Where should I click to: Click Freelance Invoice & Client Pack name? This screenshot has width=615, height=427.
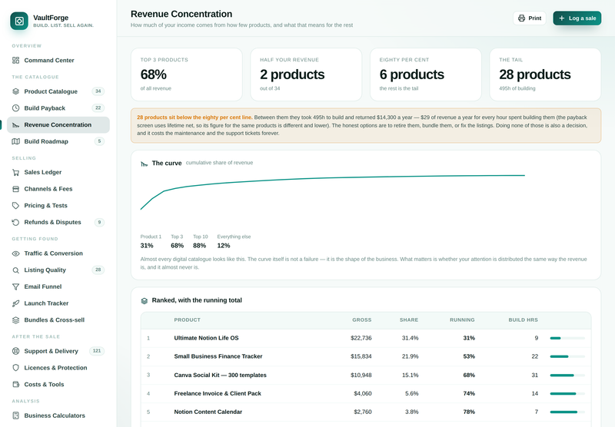coord(218,394)
